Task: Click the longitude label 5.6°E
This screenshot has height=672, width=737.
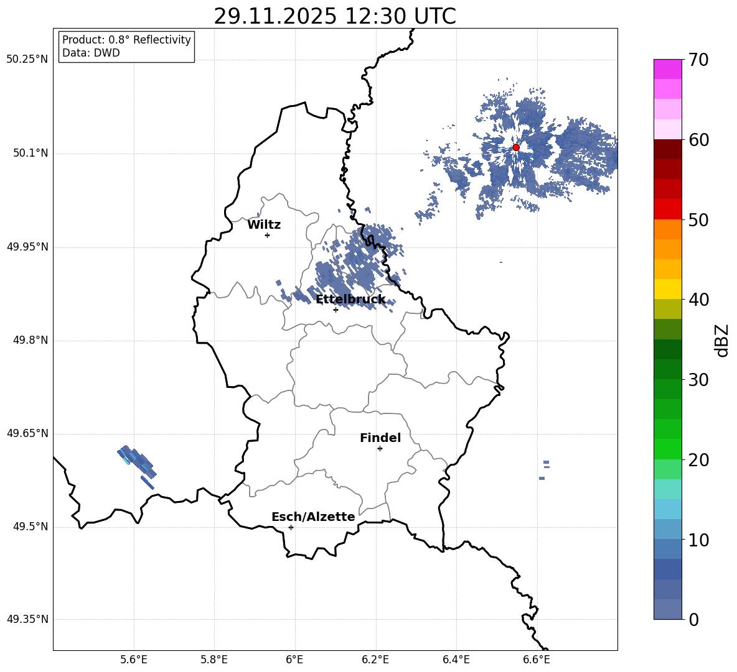Action: (133, 660)
